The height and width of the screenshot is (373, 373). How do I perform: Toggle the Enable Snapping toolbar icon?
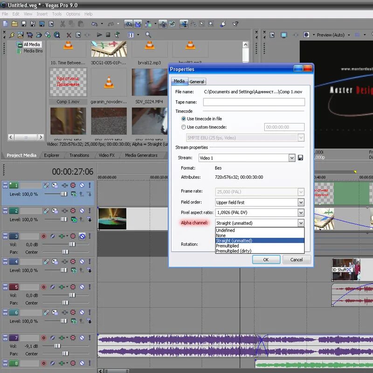tap(129, 24)
